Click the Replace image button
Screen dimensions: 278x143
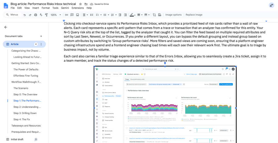[194, 15]
